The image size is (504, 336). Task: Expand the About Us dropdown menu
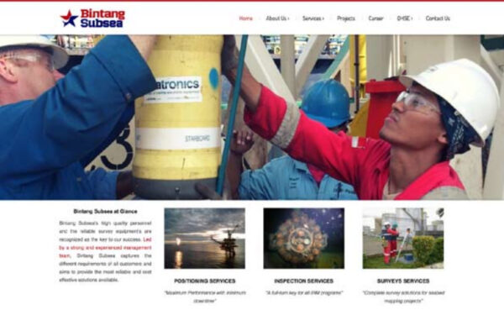[x=277, y=18]
